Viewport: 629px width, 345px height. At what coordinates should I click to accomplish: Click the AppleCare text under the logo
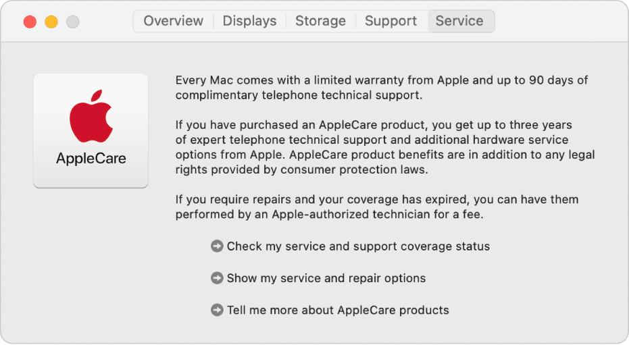(91, 159)
